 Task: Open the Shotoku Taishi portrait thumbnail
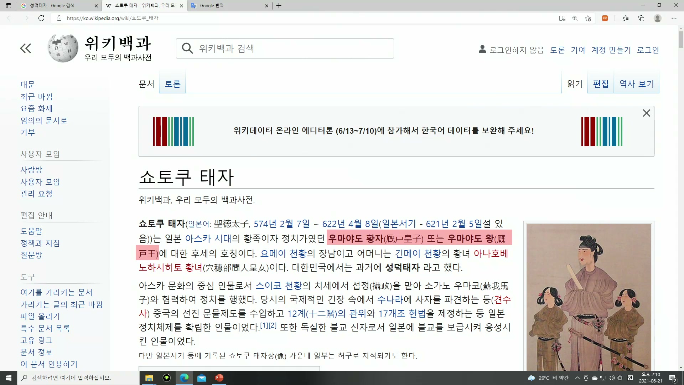589,297
